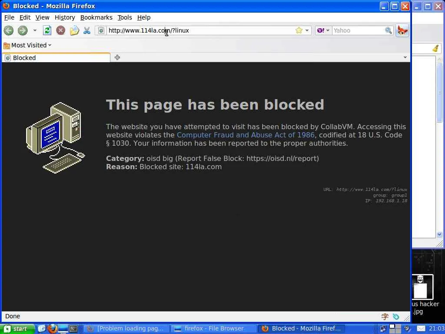Click the network tray icon
445x334 pixels.
(x=383, y=329)
